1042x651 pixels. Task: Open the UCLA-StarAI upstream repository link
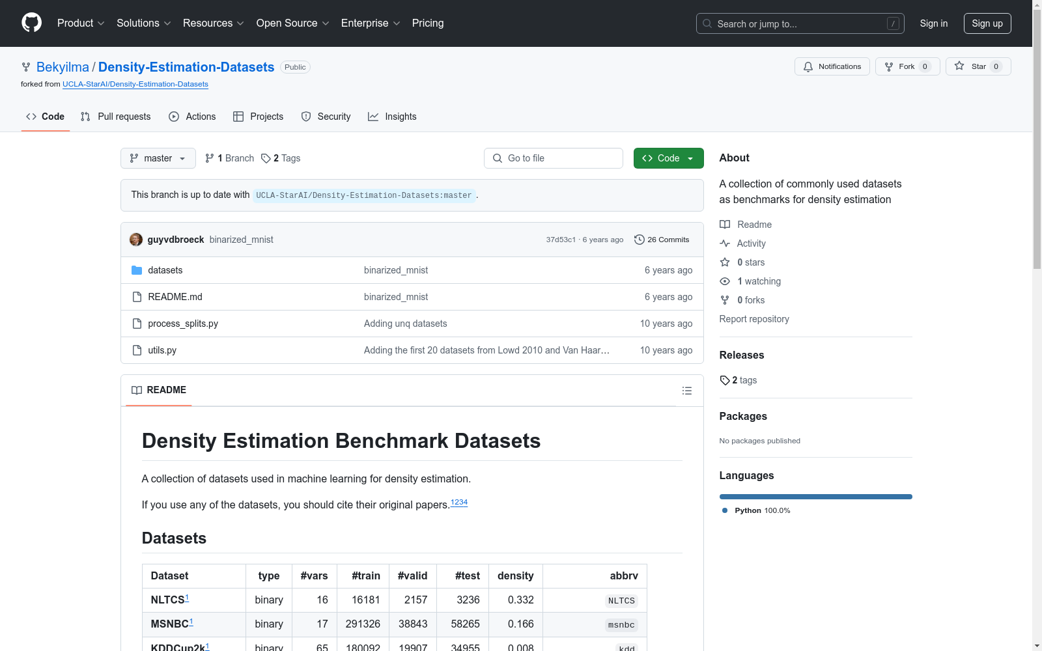point(135,84)
